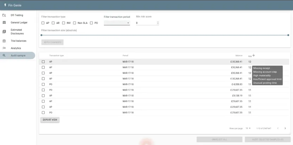
Task: Open the Rows per page dropdown
Action: (x=248, y=128)
